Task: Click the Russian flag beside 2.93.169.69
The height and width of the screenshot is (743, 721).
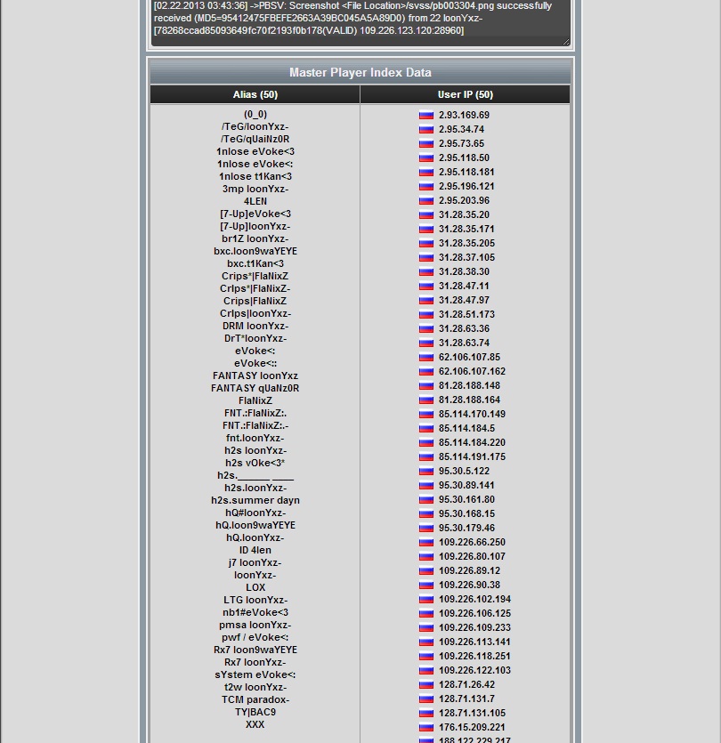Action: tap(426, 115)
